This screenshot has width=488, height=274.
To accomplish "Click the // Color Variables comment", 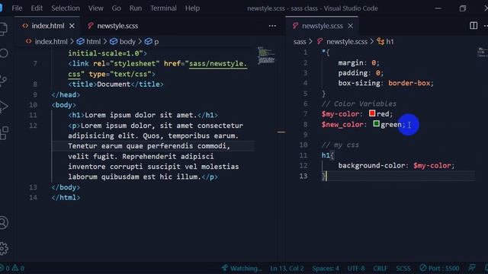I will coord(359,104).
